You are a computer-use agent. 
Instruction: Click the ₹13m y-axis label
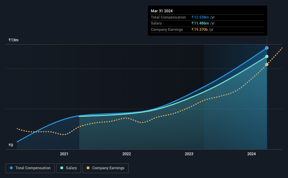coord(13,40)
